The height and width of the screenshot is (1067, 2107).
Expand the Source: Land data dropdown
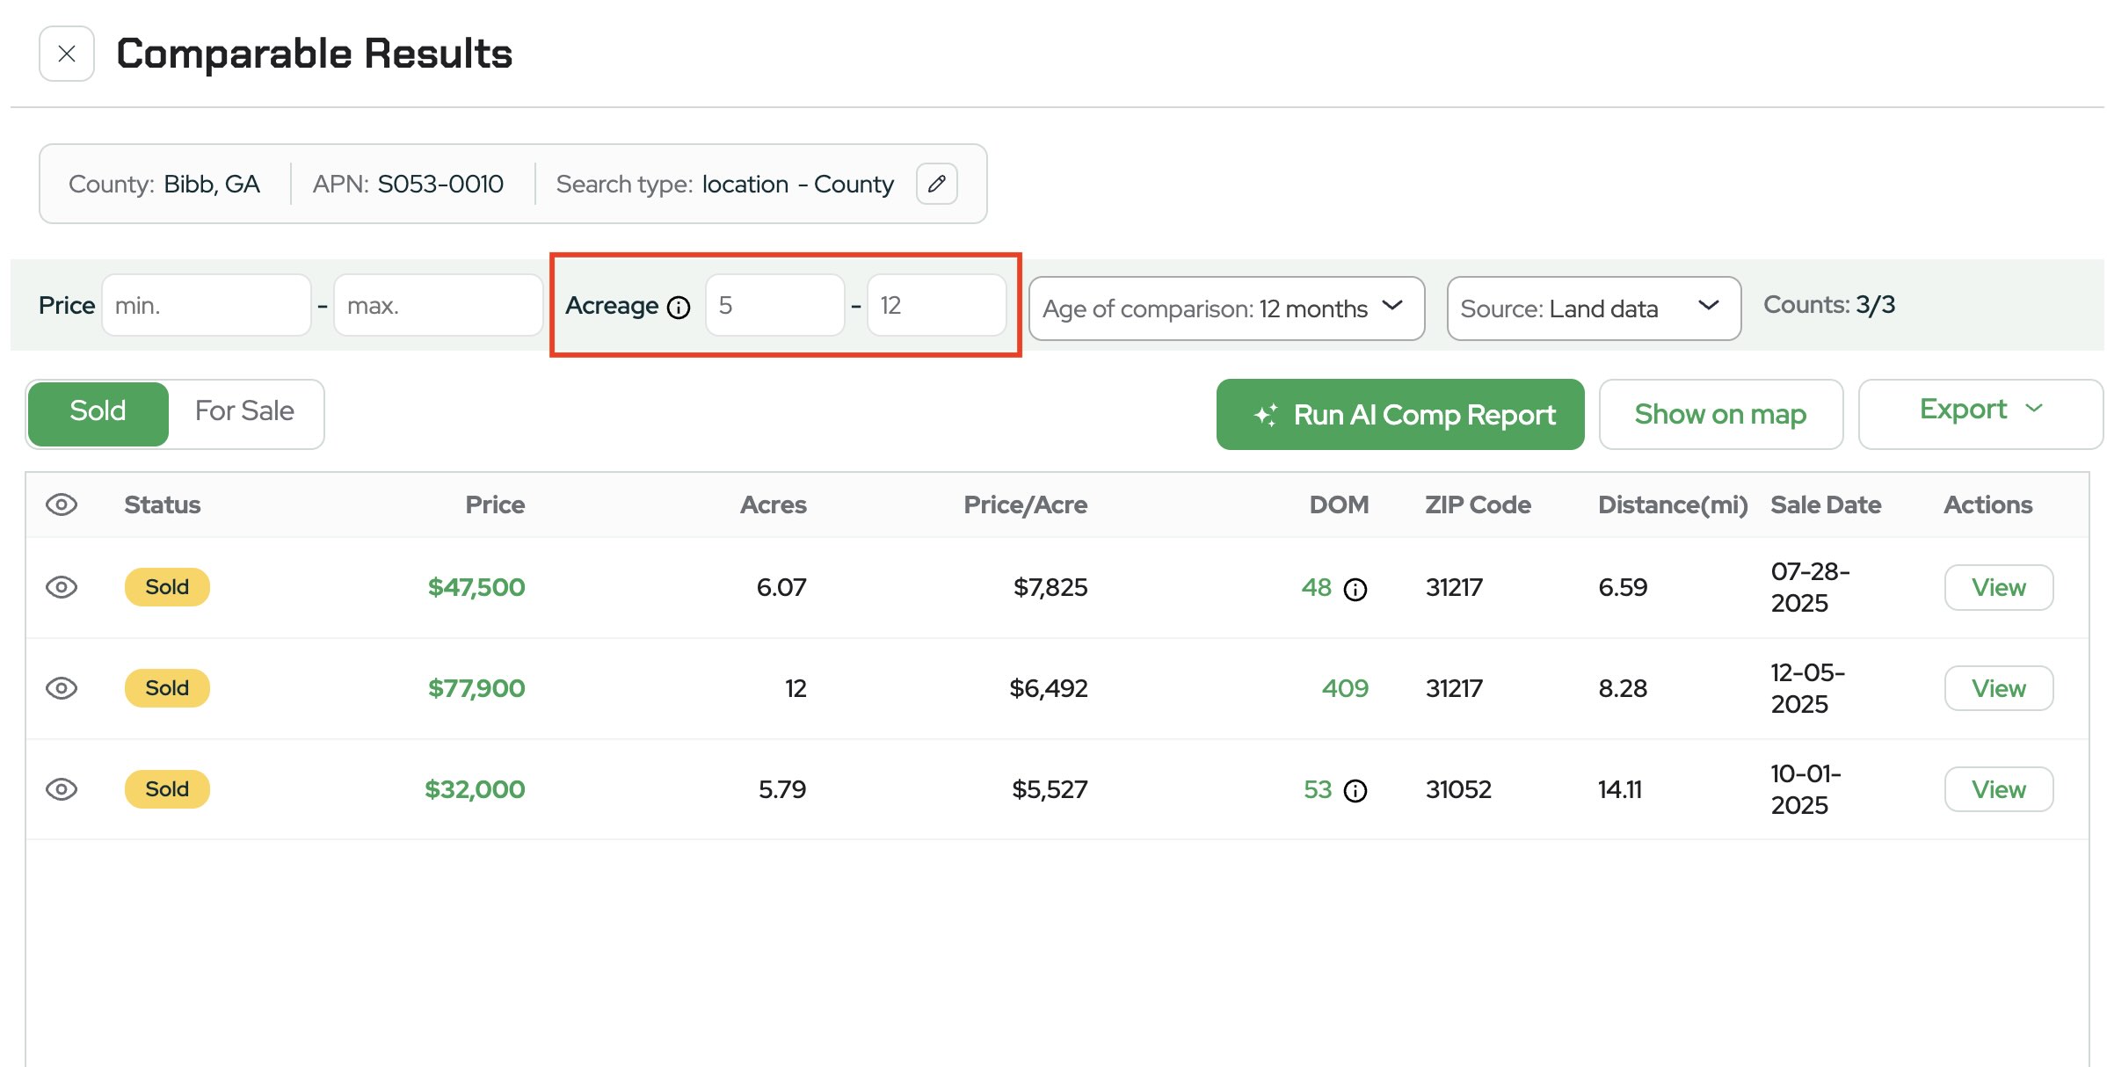[1592, 308]
